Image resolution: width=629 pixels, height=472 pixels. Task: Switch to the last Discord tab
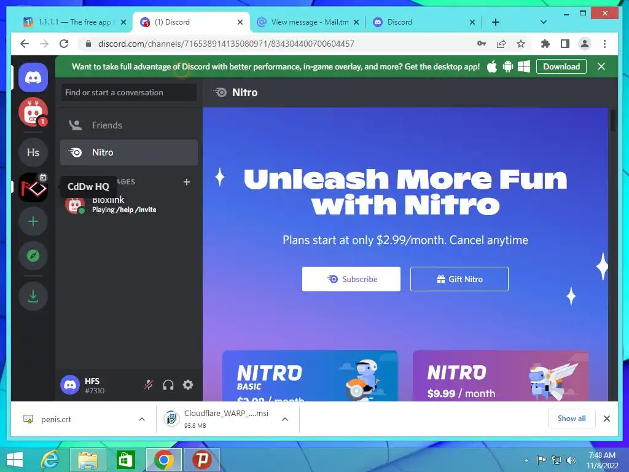pyautogui.click(x=424, y=22)
